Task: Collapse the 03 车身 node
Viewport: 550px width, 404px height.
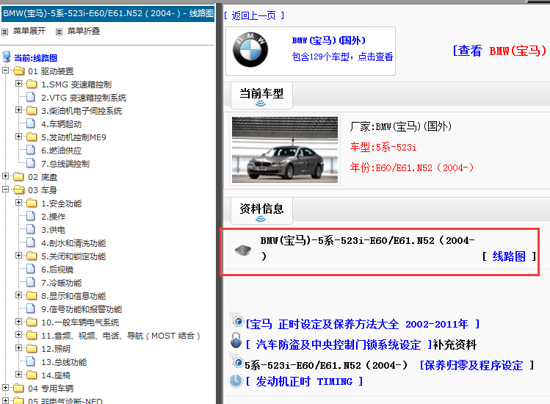Action: pyautogui.click(x=6, y=190)
